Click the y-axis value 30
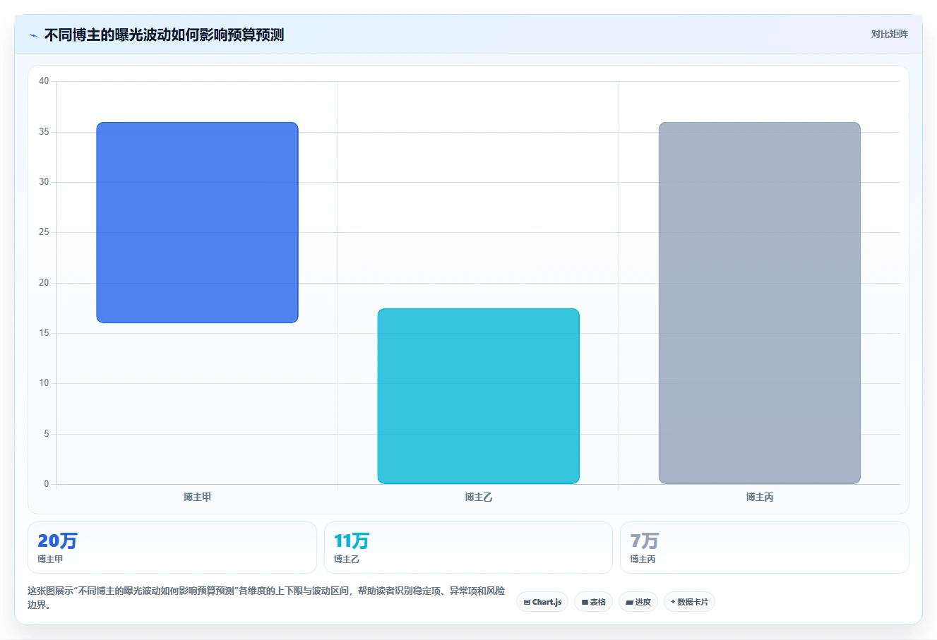The width and height of the screenshot is (937, 640). coord(44,181)
